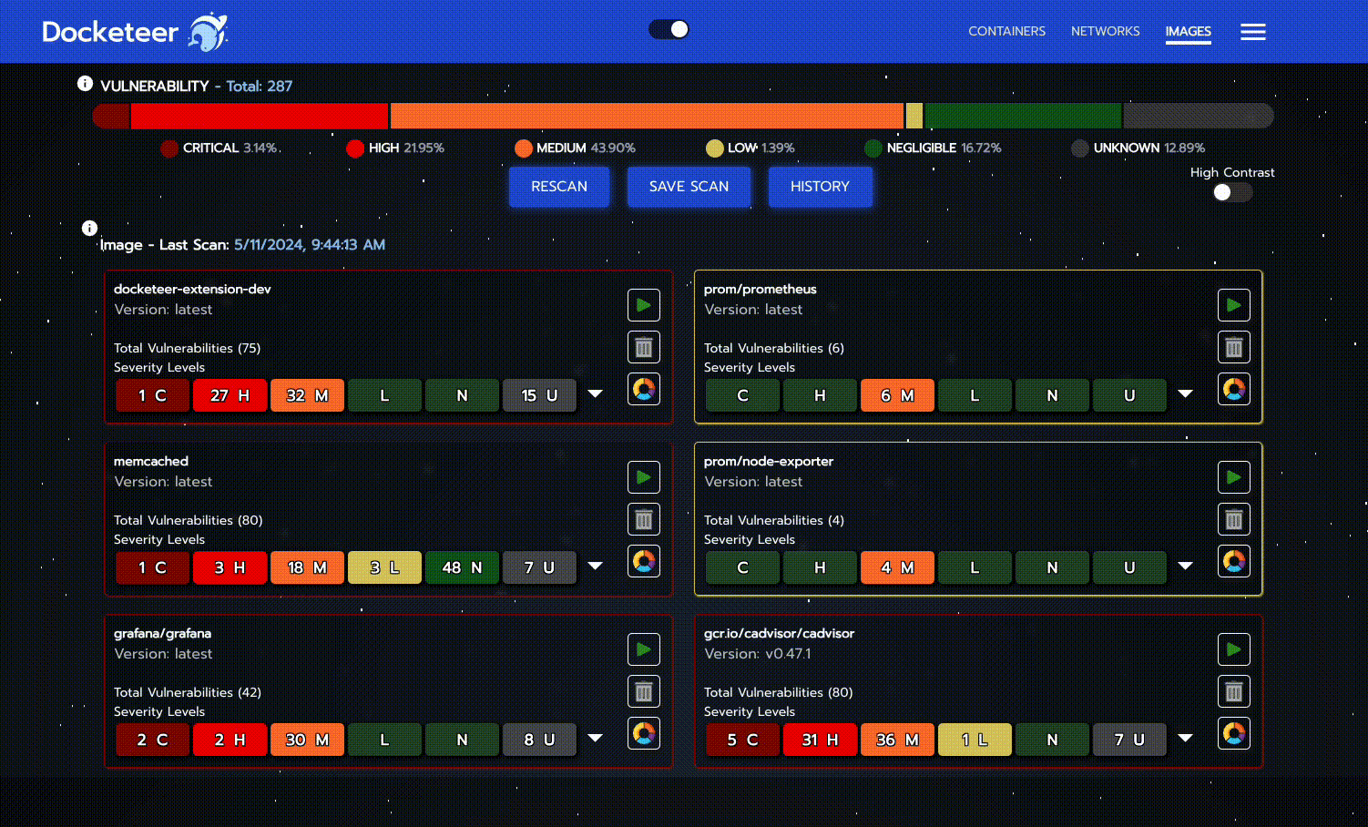Viewport: 1368px width, 827px height.
Task: Toggle the theme switch in the header
Action: tap(669, 29)
